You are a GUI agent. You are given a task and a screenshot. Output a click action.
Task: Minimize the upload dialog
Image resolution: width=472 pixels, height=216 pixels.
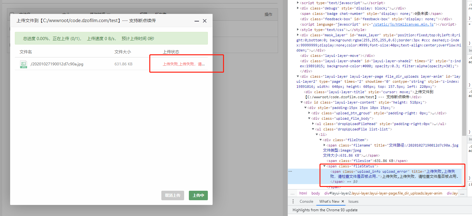click(x=197, y=21)
